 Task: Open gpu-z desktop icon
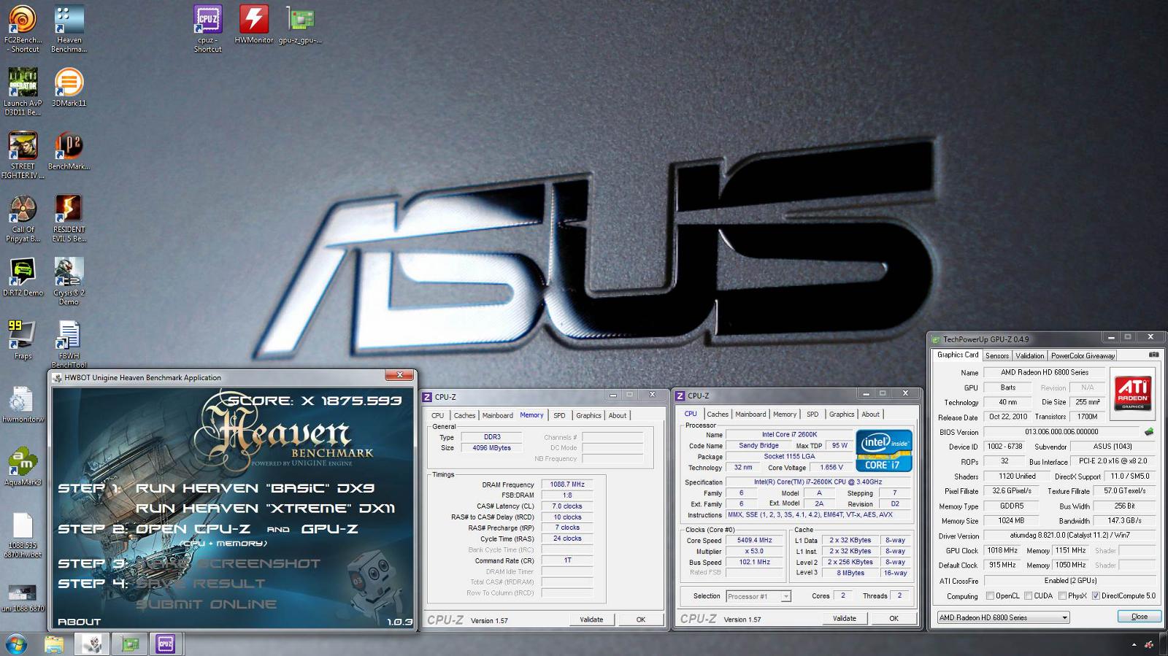pyautogui.click(x=300, y=25)
